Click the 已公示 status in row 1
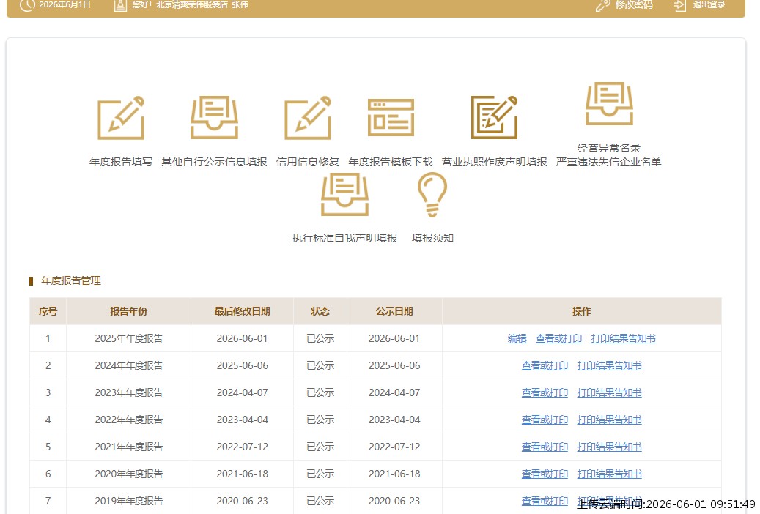This screenshot has width=760, height=514. click(320, 338)
